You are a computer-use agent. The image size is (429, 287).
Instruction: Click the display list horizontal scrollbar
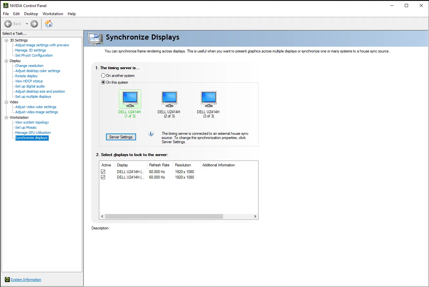164,217
